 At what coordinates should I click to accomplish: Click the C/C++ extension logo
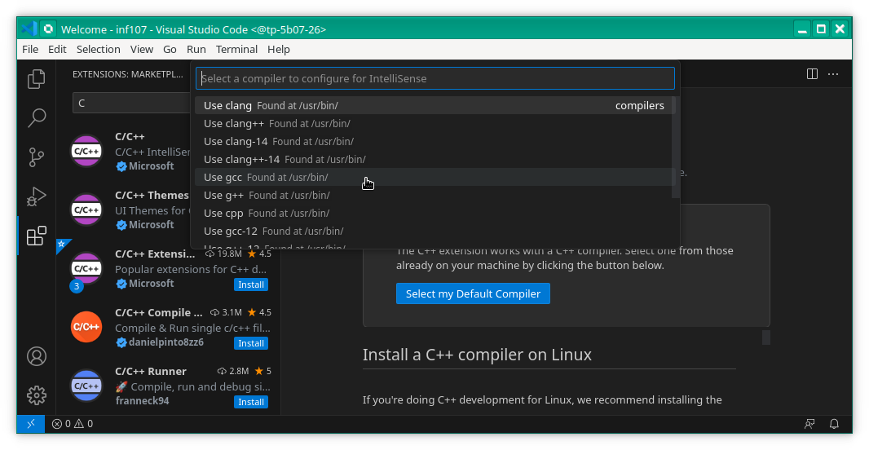coord(86,151)
